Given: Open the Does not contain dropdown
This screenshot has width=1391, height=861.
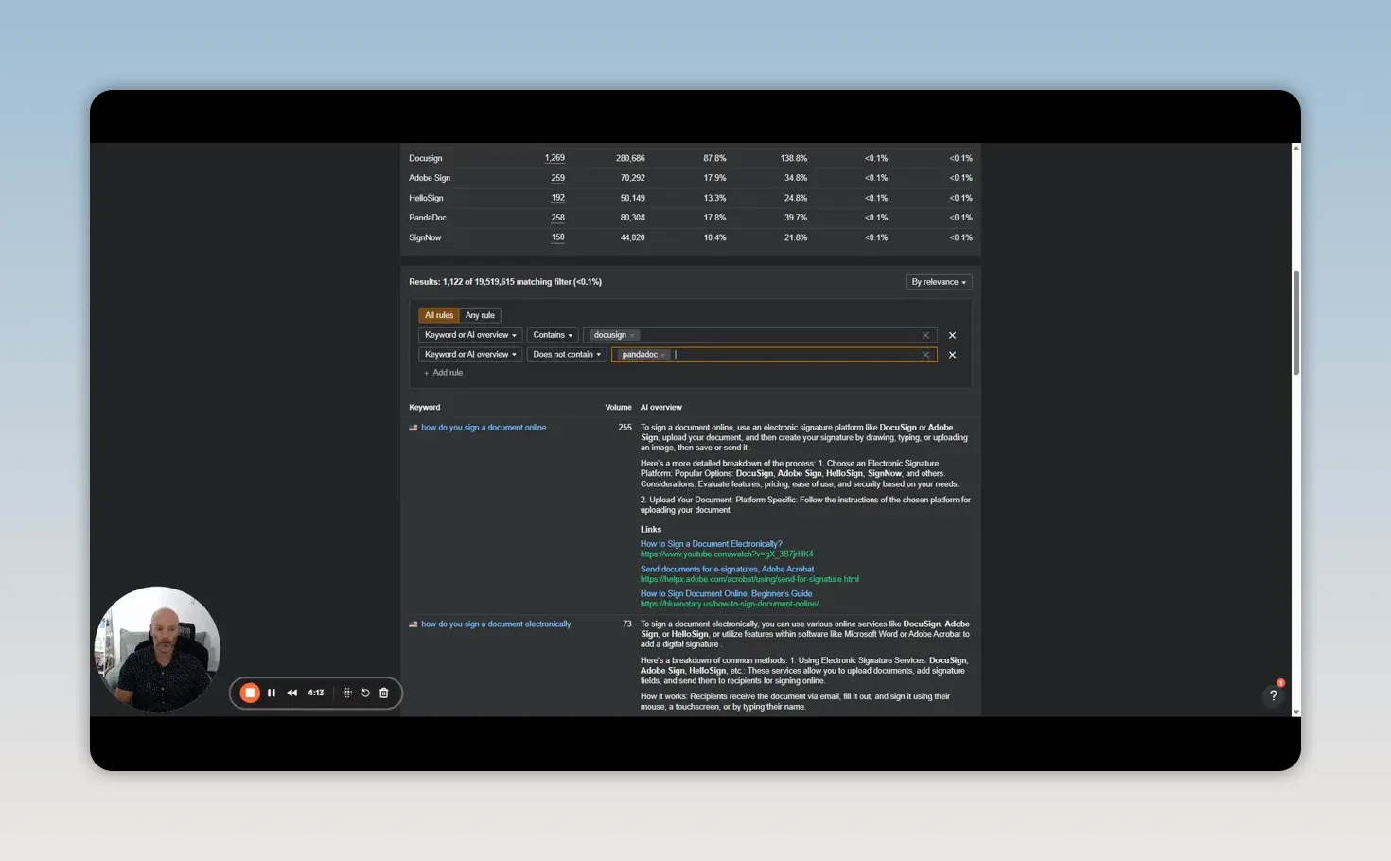Looking at the screenshot, I should point(567,355).
